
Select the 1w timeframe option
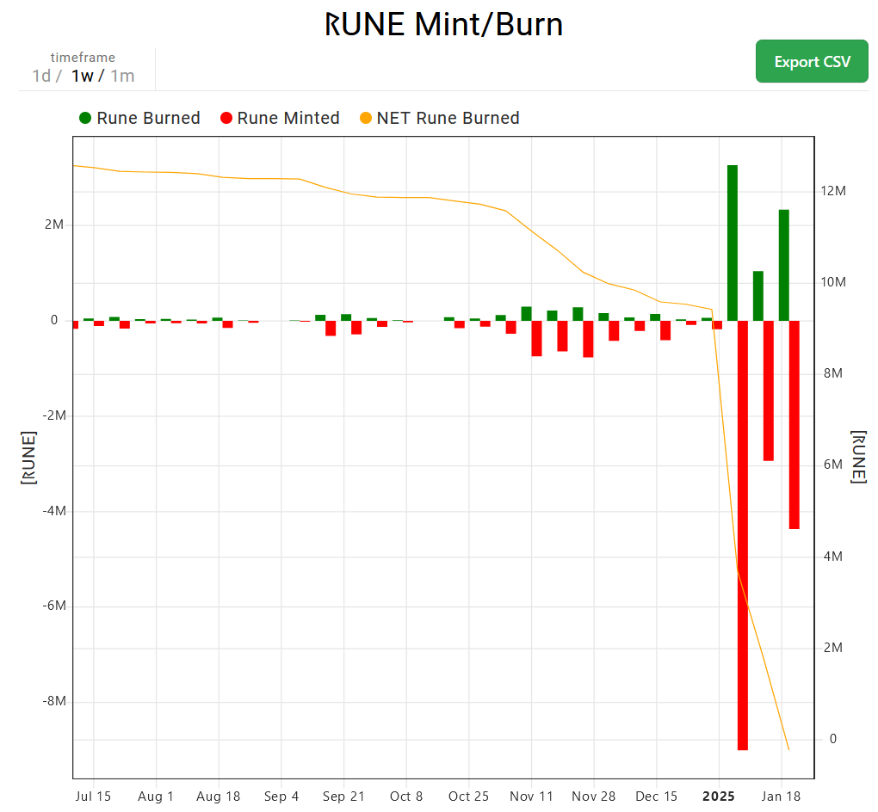pyautogui.click(x=83, y=76)
